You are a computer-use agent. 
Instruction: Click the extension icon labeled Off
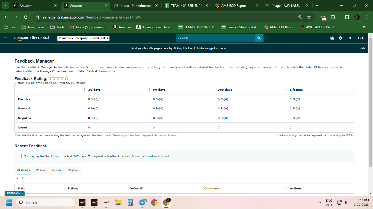(x=323, y=18)
